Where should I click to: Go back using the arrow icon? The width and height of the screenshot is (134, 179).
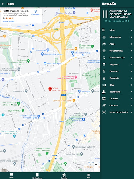click(x=3, y=4)
